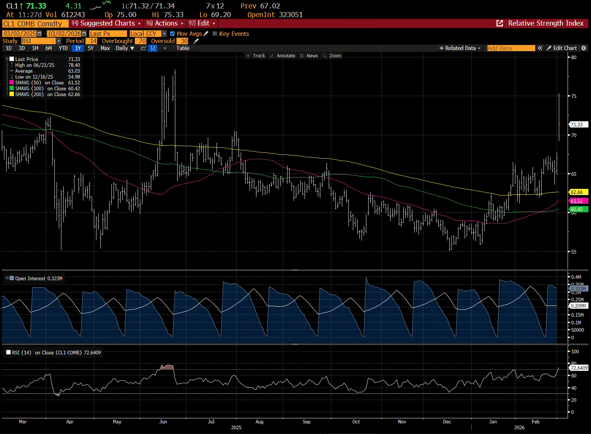Click the 0.323M open interest axis label
The width and height of the screenshot is (591, 434).
[x=579, y=289]
